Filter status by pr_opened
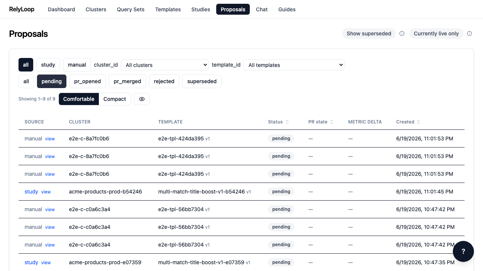483x271 pixels. click(x=88, y=81)
